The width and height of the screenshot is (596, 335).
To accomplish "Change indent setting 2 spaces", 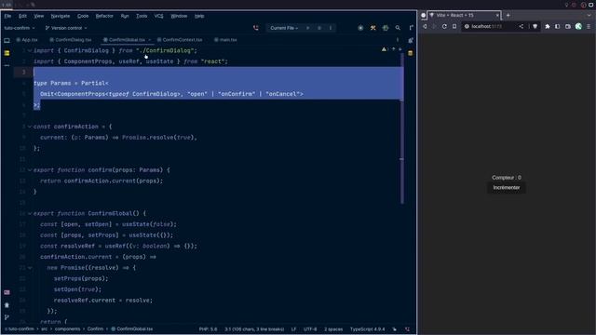I will point(333,329).
